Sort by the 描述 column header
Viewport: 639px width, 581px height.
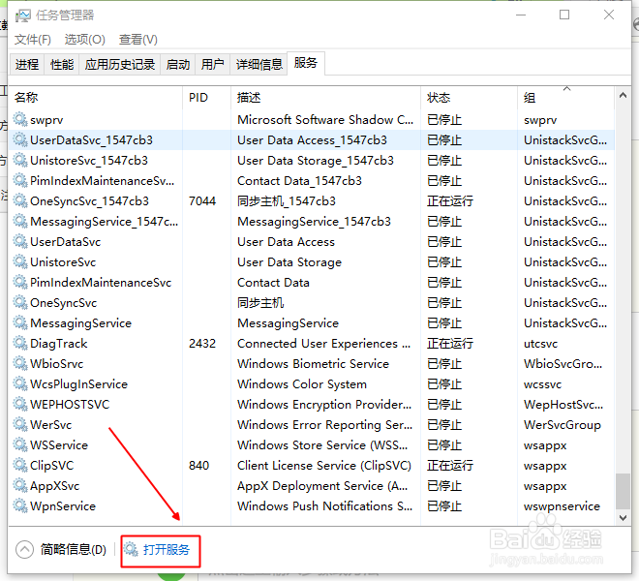(325, 98)
